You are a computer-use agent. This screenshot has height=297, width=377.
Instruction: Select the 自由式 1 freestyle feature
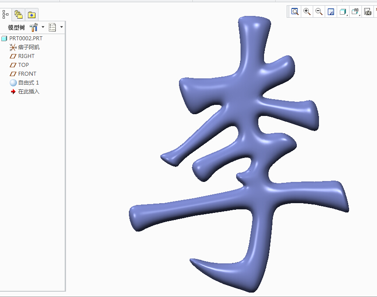(x=28, y=83)
